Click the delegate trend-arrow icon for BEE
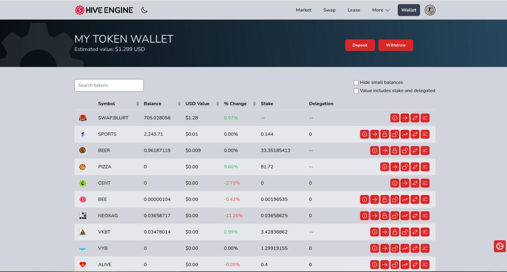This screenshot has width=507, height=272. pyautogui.click(x=405, y=199)
